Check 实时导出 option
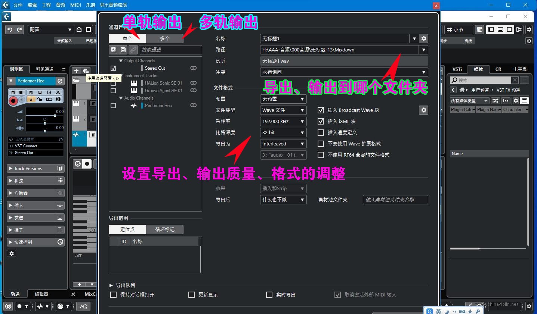 pyautogui.click(x=269, y=295)
